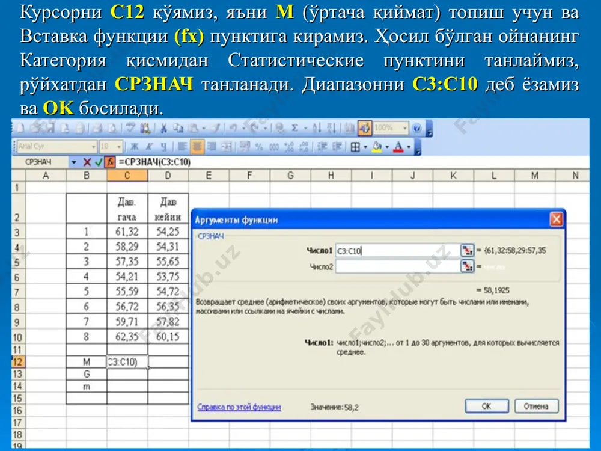The height and width of the screenshot is (451, 601).
Task: Click the Borders grid icon
Action: click(x=355, y=147)
